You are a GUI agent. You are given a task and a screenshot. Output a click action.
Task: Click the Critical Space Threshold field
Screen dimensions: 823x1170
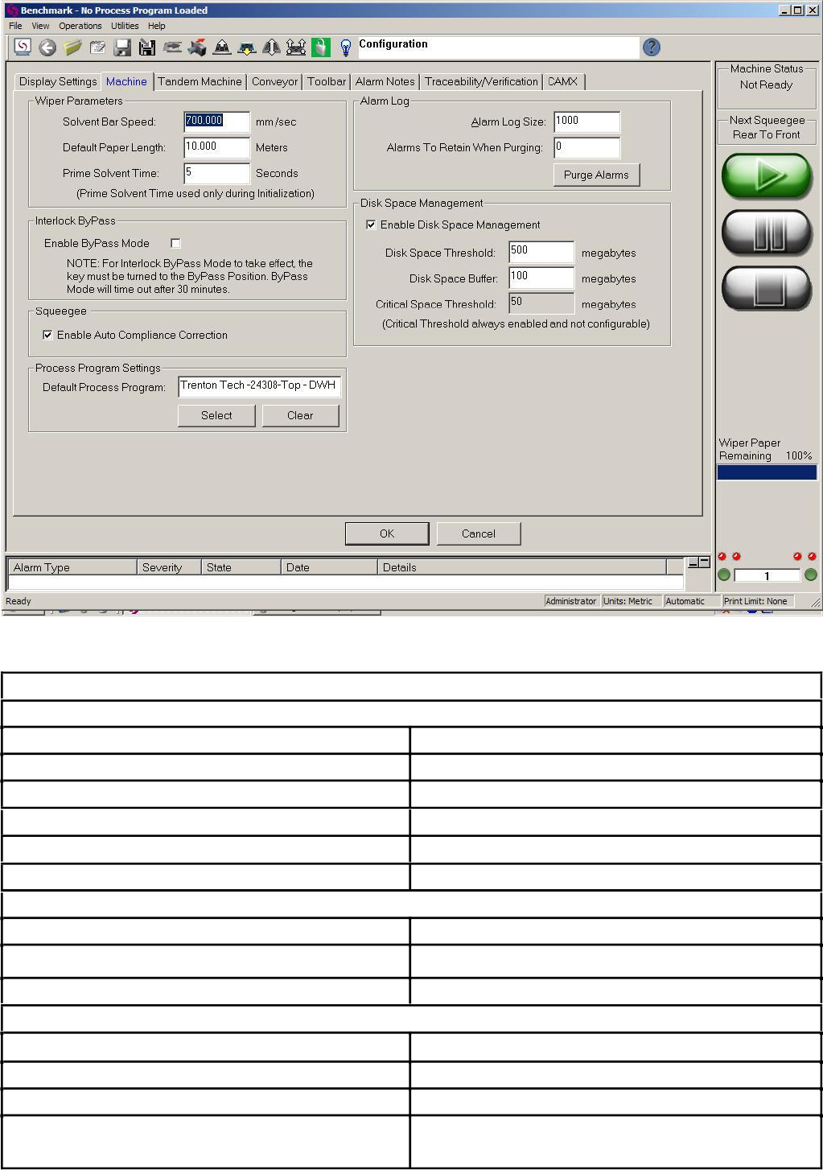542,303
